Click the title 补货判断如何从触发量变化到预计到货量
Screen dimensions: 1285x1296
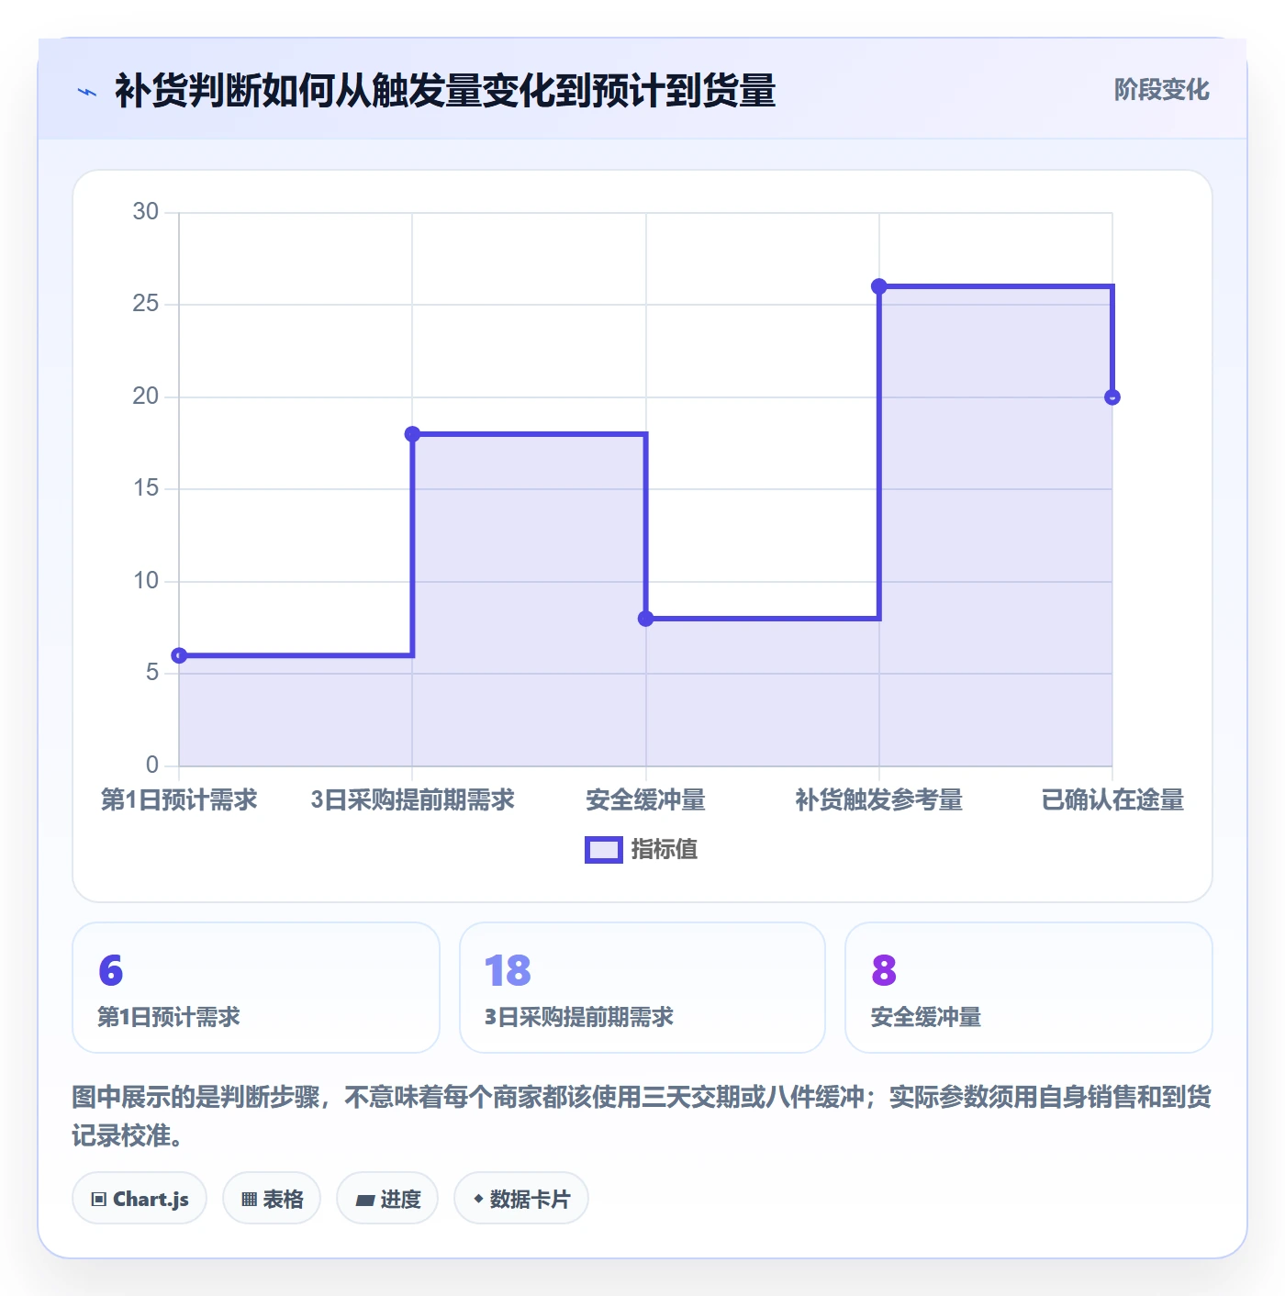(445, 91)
